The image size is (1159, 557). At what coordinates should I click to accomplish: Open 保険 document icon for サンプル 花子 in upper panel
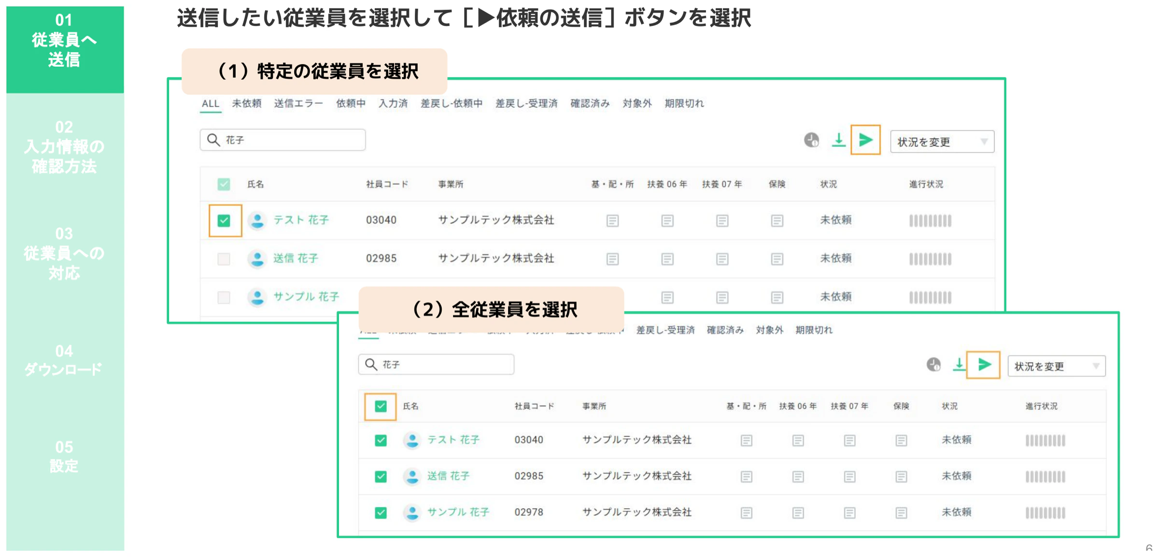[777, 297]
